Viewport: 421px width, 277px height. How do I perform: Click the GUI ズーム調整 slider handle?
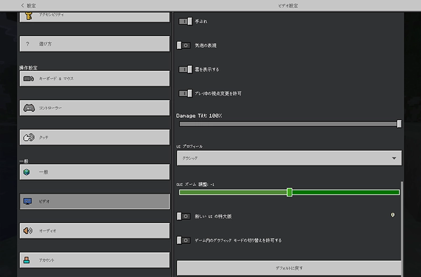(x=289, y=192)
